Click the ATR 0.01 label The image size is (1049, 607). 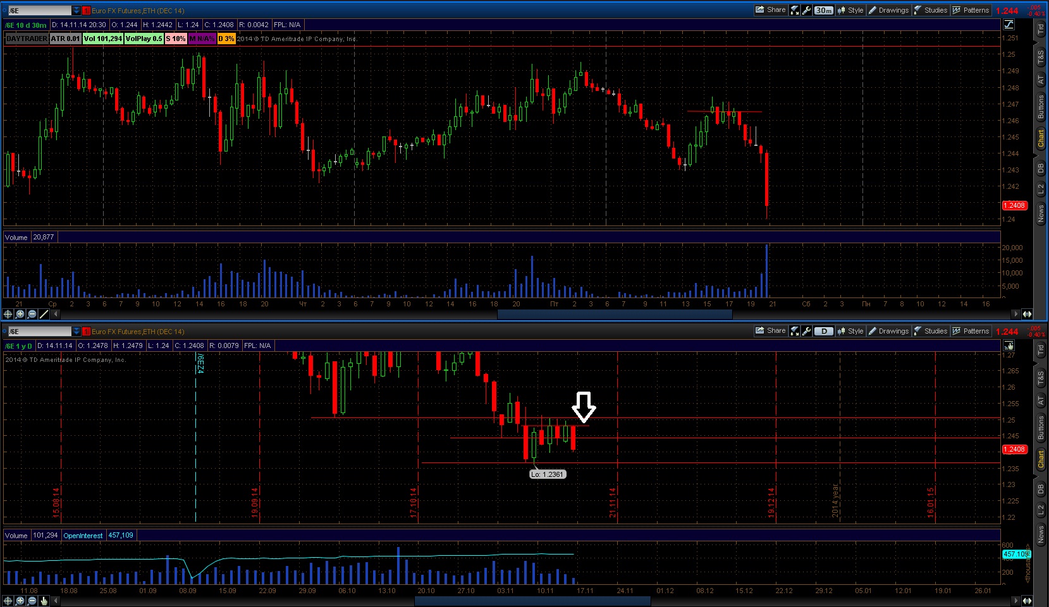(65, 39)
